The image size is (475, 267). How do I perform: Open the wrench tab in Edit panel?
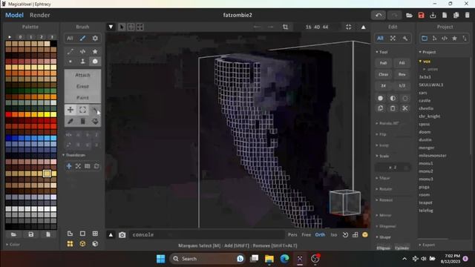(405, 38)
